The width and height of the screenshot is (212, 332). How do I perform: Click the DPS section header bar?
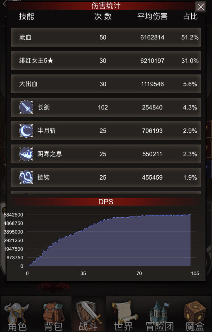click(x=106, y=201)
